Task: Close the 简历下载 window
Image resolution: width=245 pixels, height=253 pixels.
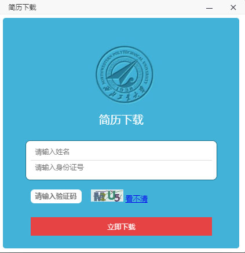Action: [233, 8]
